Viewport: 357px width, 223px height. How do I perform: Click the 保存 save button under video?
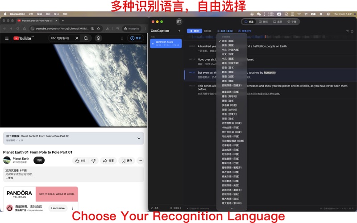(x=127, y=161)
